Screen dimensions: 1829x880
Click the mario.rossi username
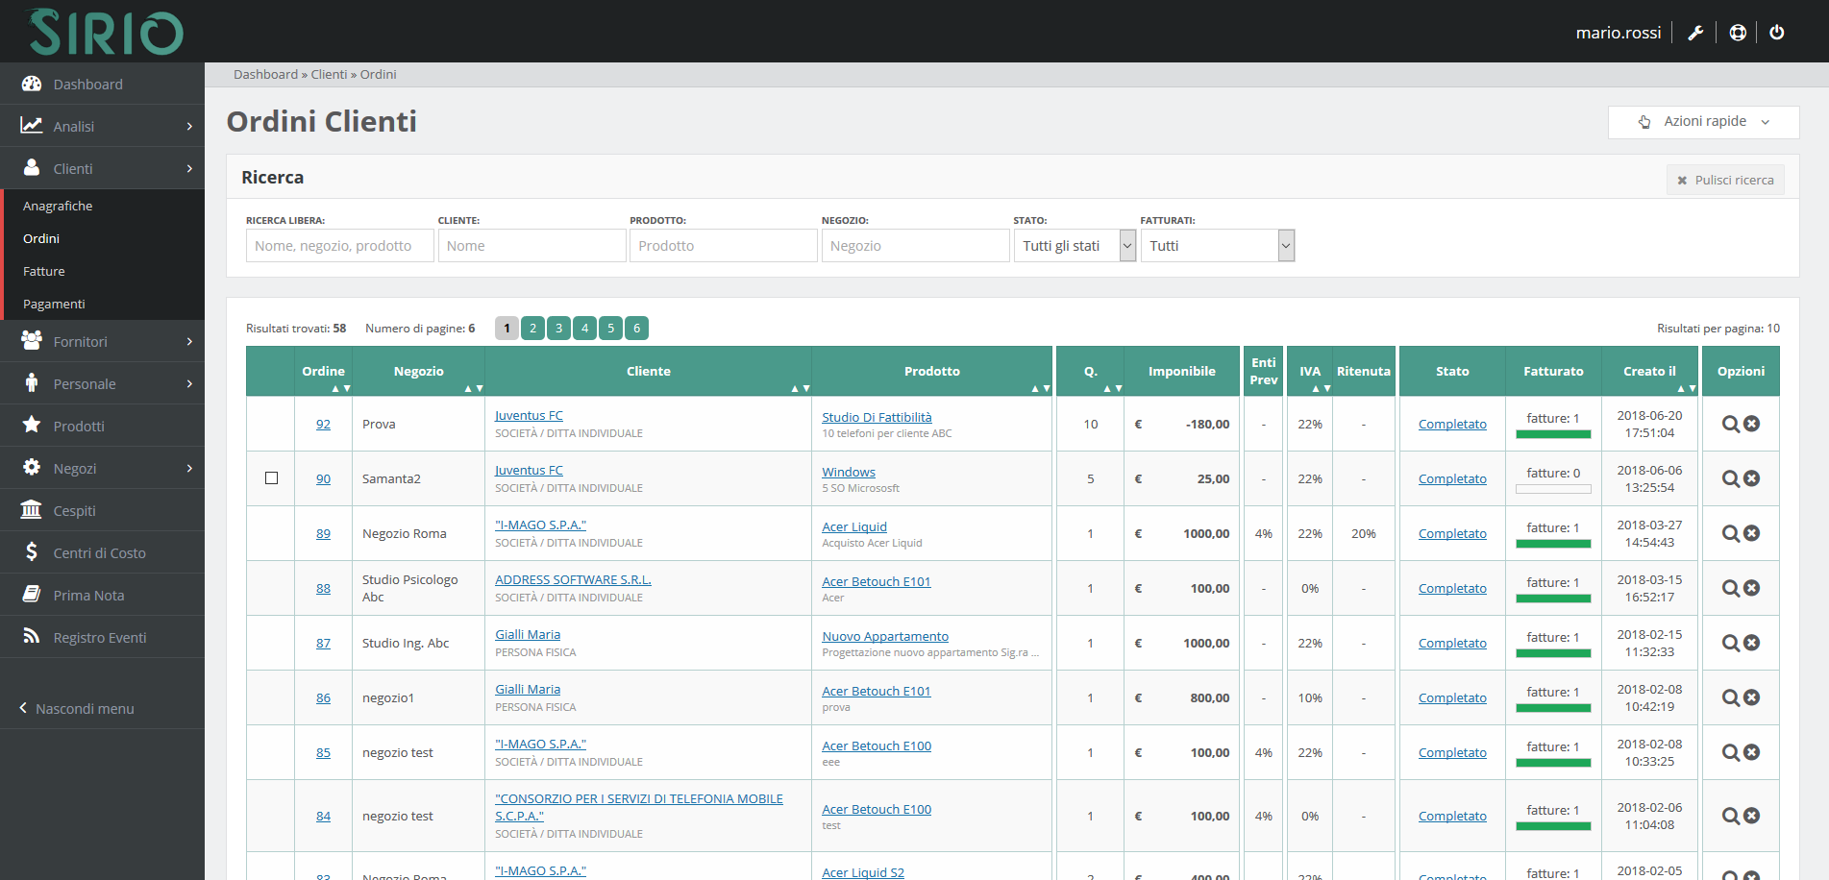tap(1618, 33)
